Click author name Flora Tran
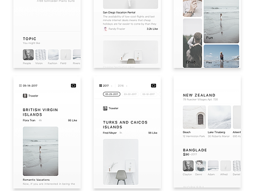This screenshot has width=255, height=191. (29, 120)
